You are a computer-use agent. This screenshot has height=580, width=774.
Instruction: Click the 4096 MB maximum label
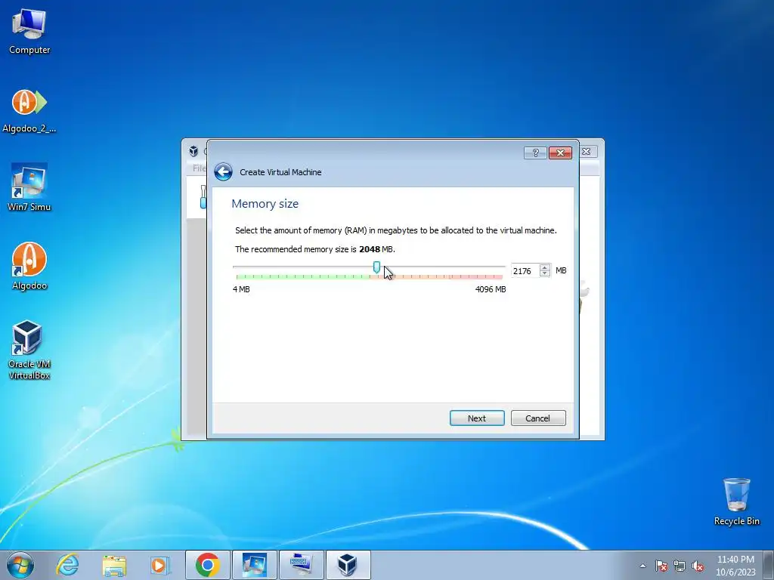(490, 289)
